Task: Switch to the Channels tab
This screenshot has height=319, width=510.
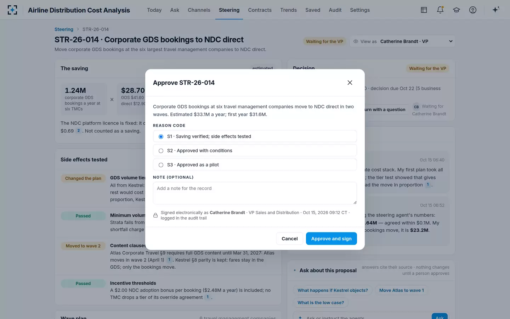Action: pyautogui.click(x=199, y=10)
